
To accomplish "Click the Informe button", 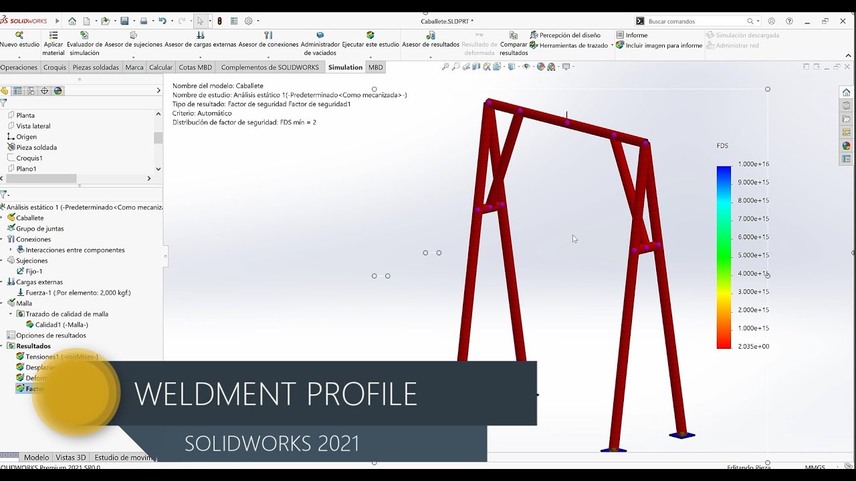I will [632, 35].
